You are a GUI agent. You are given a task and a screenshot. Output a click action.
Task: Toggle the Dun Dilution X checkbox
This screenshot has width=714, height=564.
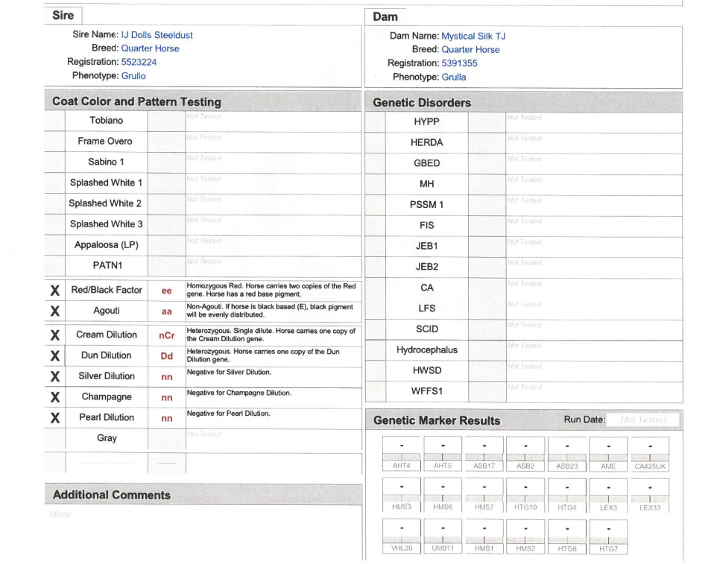[x=55, y=356]
